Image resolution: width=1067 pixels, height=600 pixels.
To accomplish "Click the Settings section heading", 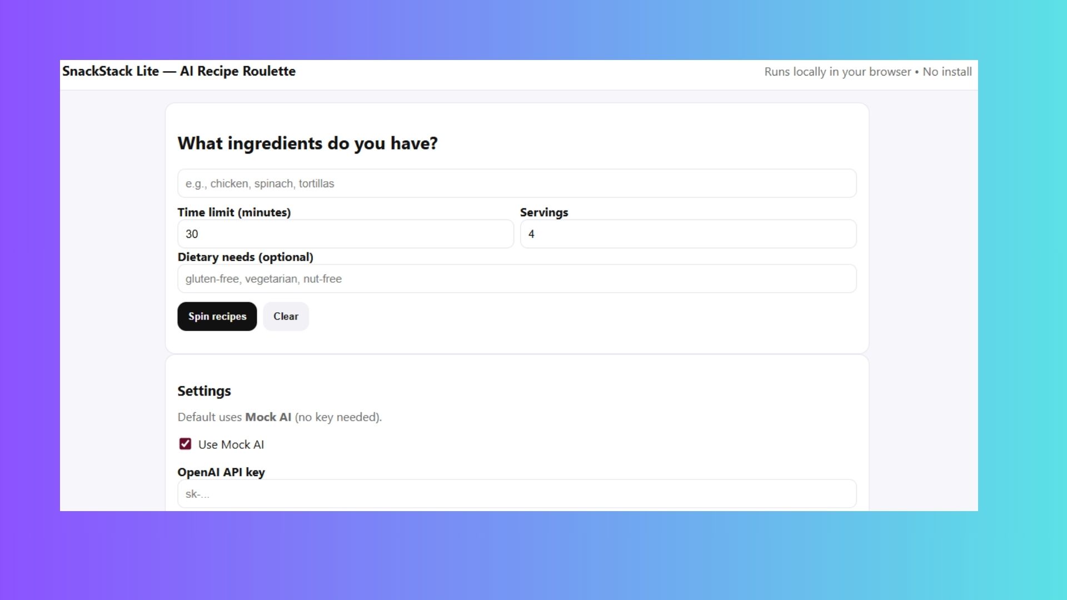I will point(204,391).
